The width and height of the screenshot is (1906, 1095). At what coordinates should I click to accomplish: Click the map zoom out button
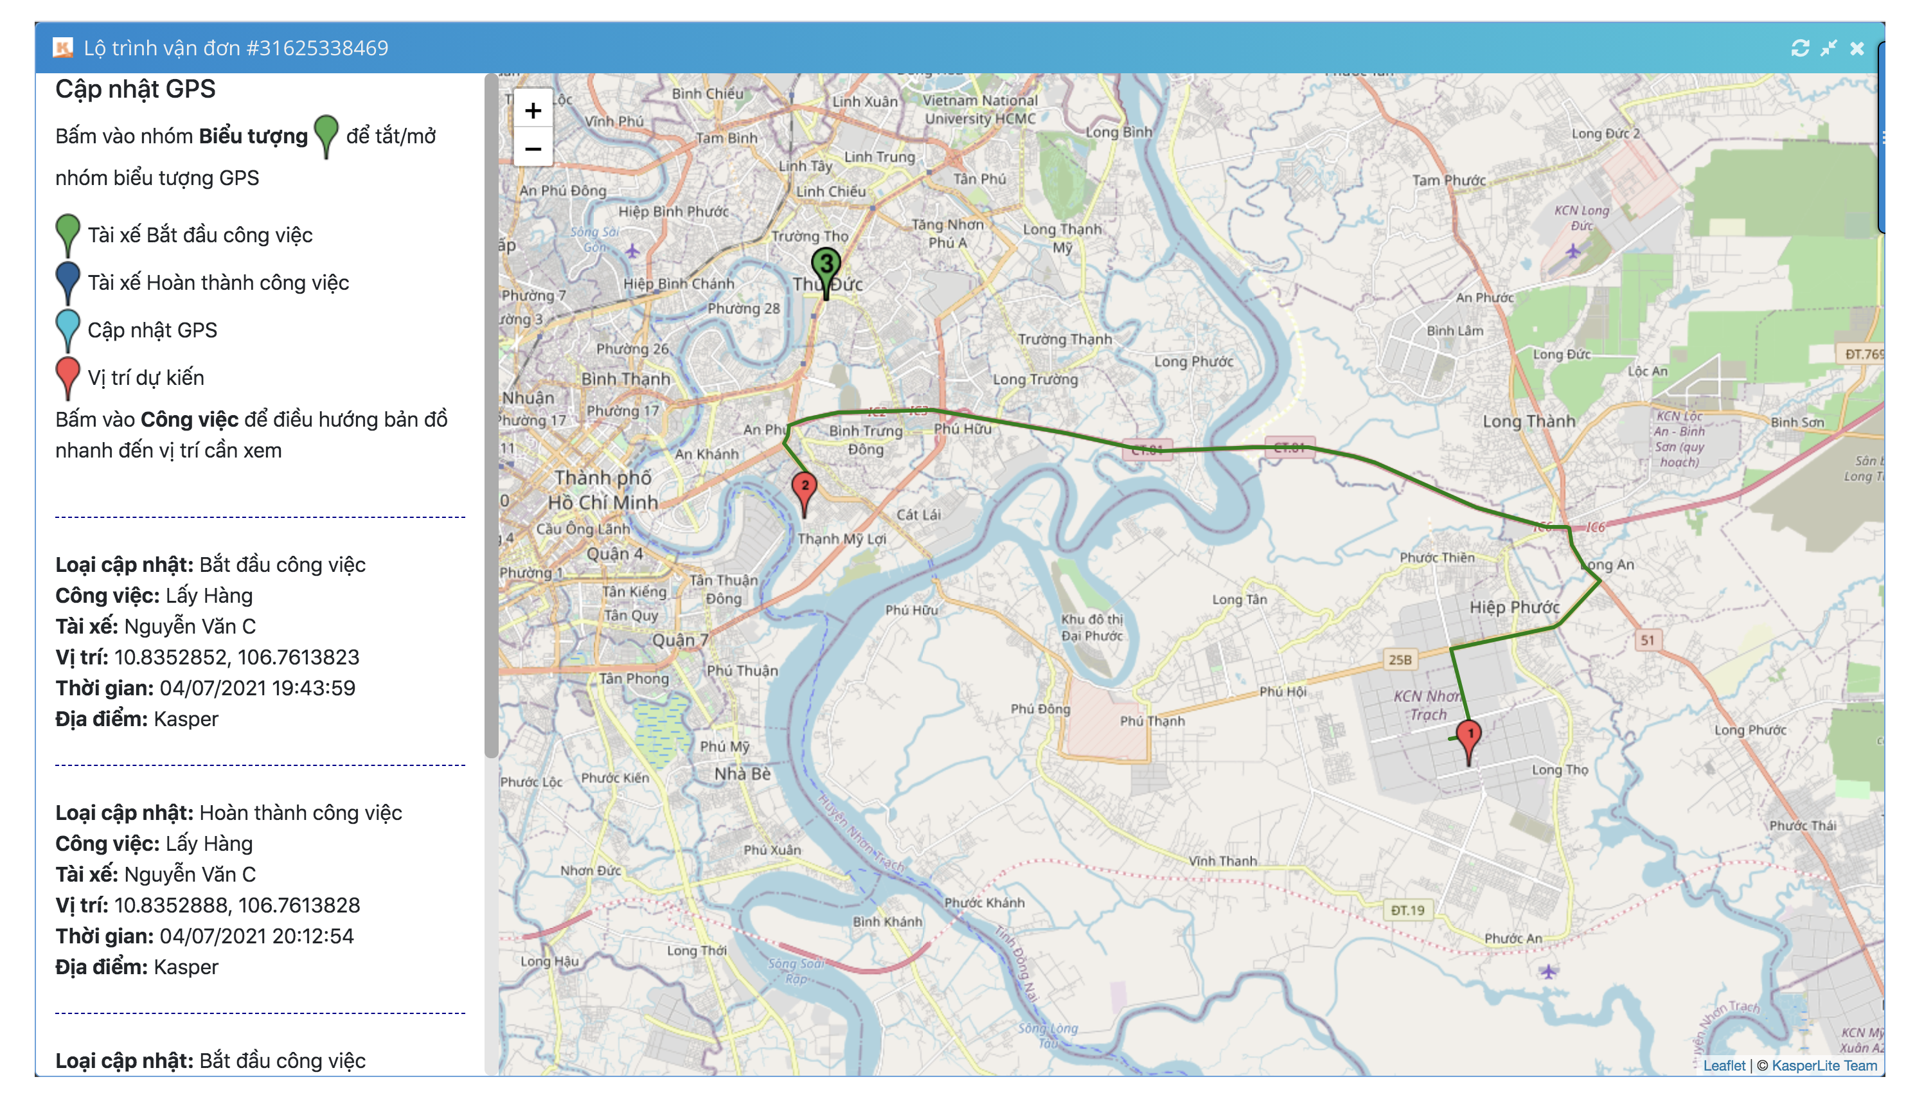point(532,149)
